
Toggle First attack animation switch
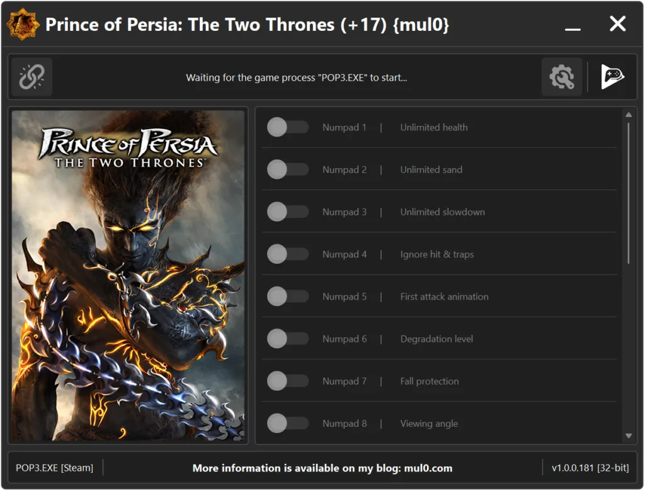click(x=287, y=296)
